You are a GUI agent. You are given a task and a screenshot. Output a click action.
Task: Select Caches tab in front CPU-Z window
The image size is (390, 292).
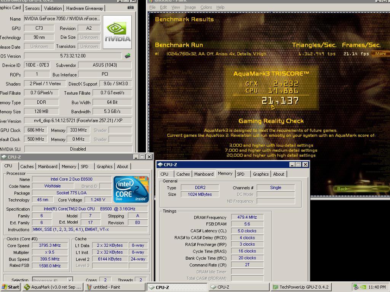183,174
